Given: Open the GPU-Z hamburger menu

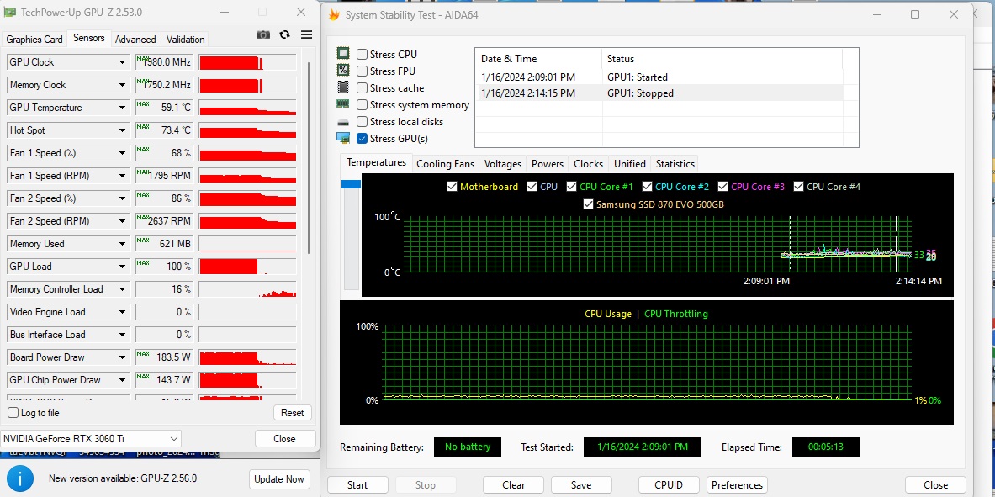Looking at the screenshot, I should click(306, 35).
